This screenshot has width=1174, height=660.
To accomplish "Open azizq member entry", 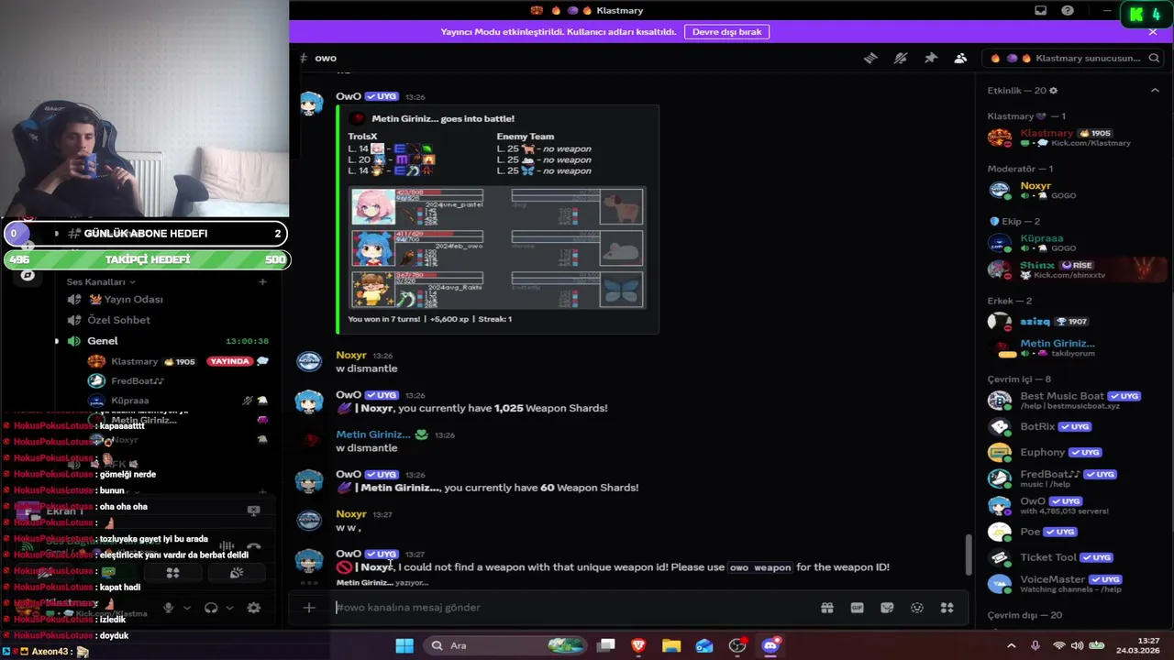I will click(x=1071, y=322).
